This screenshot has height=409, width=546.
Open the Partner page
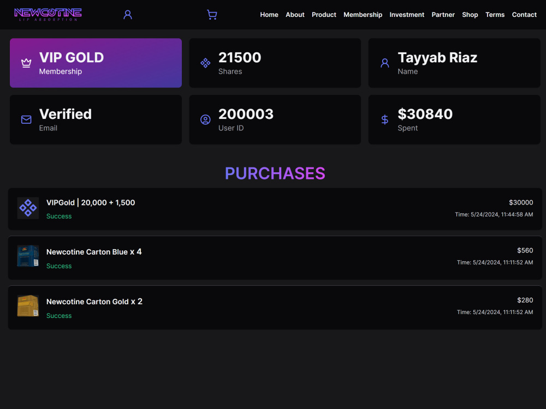tap(443, 15)
